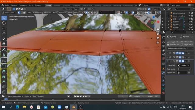Select the Scale tool
Viewport: 195px width, 110px height.
click(4, 39)
